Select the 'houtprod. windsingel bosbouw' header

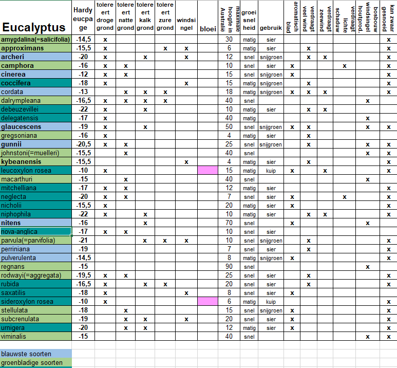(368, 17)
